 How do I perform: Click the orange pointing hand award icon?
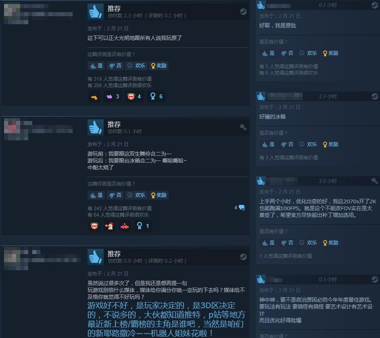[94, 97]
